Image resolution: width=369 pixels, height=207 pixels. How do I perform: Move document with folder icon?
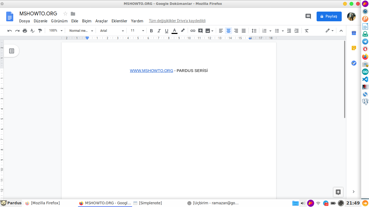click(73, 14)
